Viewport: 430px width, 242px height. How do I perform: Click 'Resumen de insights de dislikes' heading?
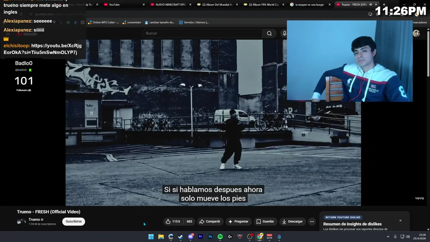(x=352, y=224)
